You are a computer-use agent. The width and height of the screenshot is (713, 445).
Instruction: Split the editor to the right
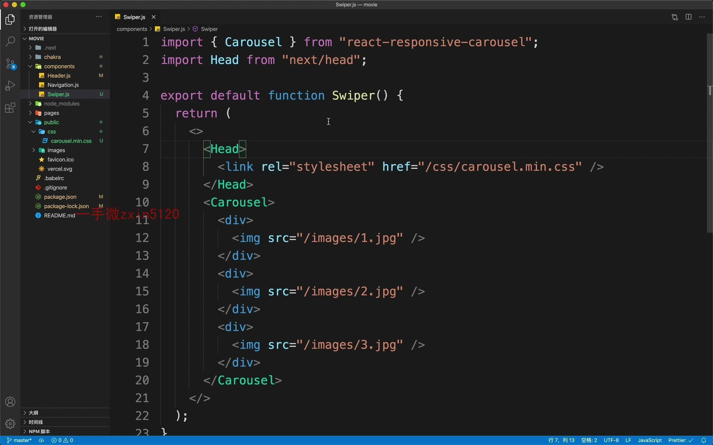(x=688, y=17)
